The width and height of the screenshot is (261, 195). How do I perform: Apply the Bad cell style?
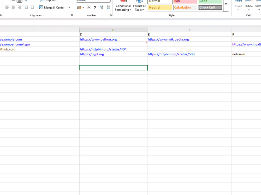point(185,2)
